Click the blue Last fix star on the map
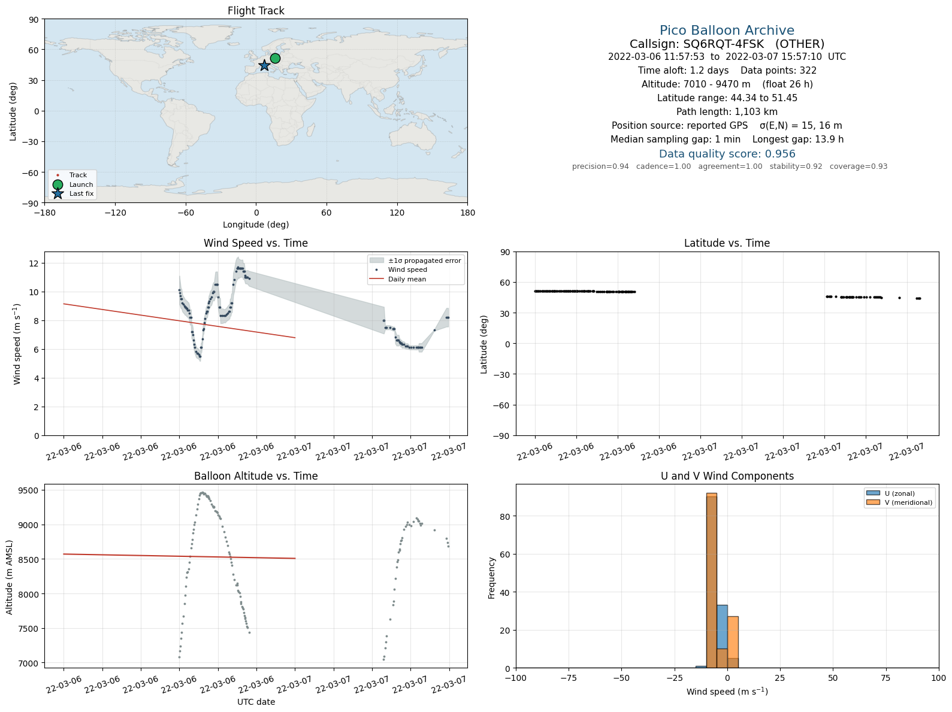The width and height of the screenshot is (952, 712). 264,65
